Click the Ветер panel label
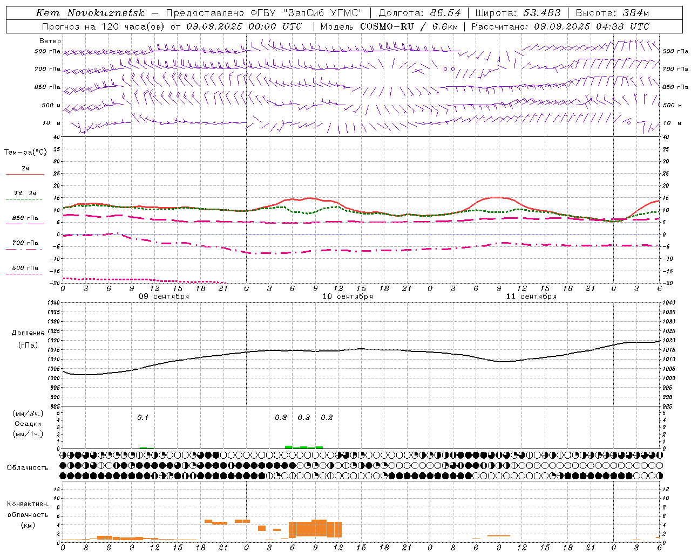The height and width of the screenshot is (552, 691). pyautogui.click(x=50, y=41)
